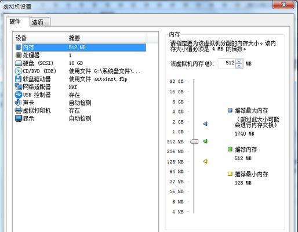
Task: Click the memory value field showing 512
Action: pyautogui.click(x=227, y=64)
